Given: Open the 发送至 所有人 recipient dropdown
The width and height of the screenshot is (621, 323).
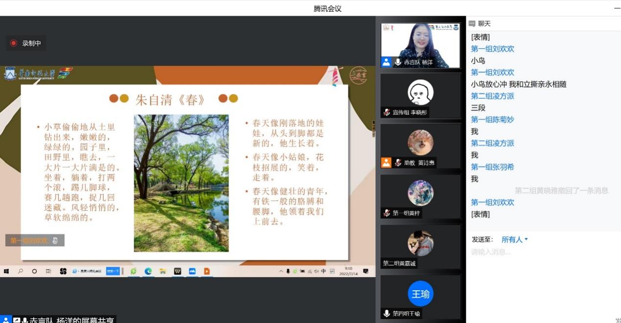Looking at the screenshot, I should tap(515, 239).
